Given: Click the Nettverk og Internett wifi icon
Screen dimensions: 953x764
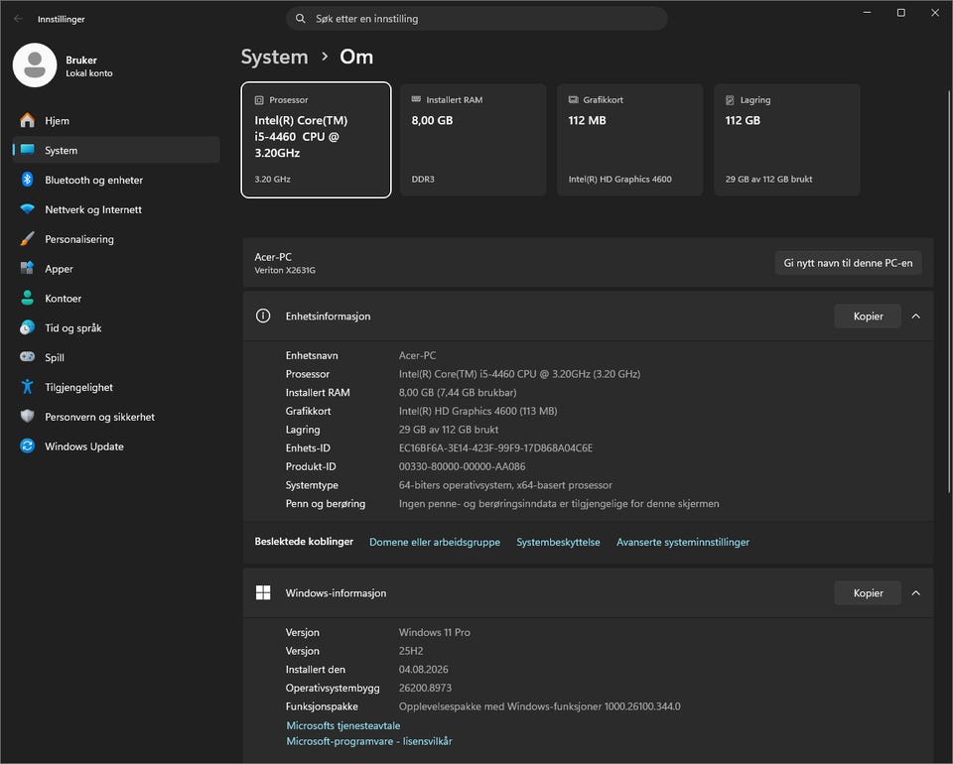Looking at the screenshot, I should click(27, 209).
